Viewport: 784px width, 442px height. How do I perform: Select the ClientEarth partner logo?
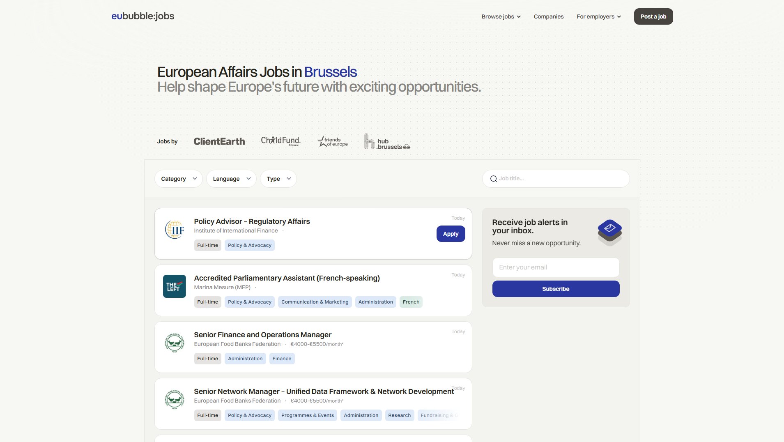(219, 141)
